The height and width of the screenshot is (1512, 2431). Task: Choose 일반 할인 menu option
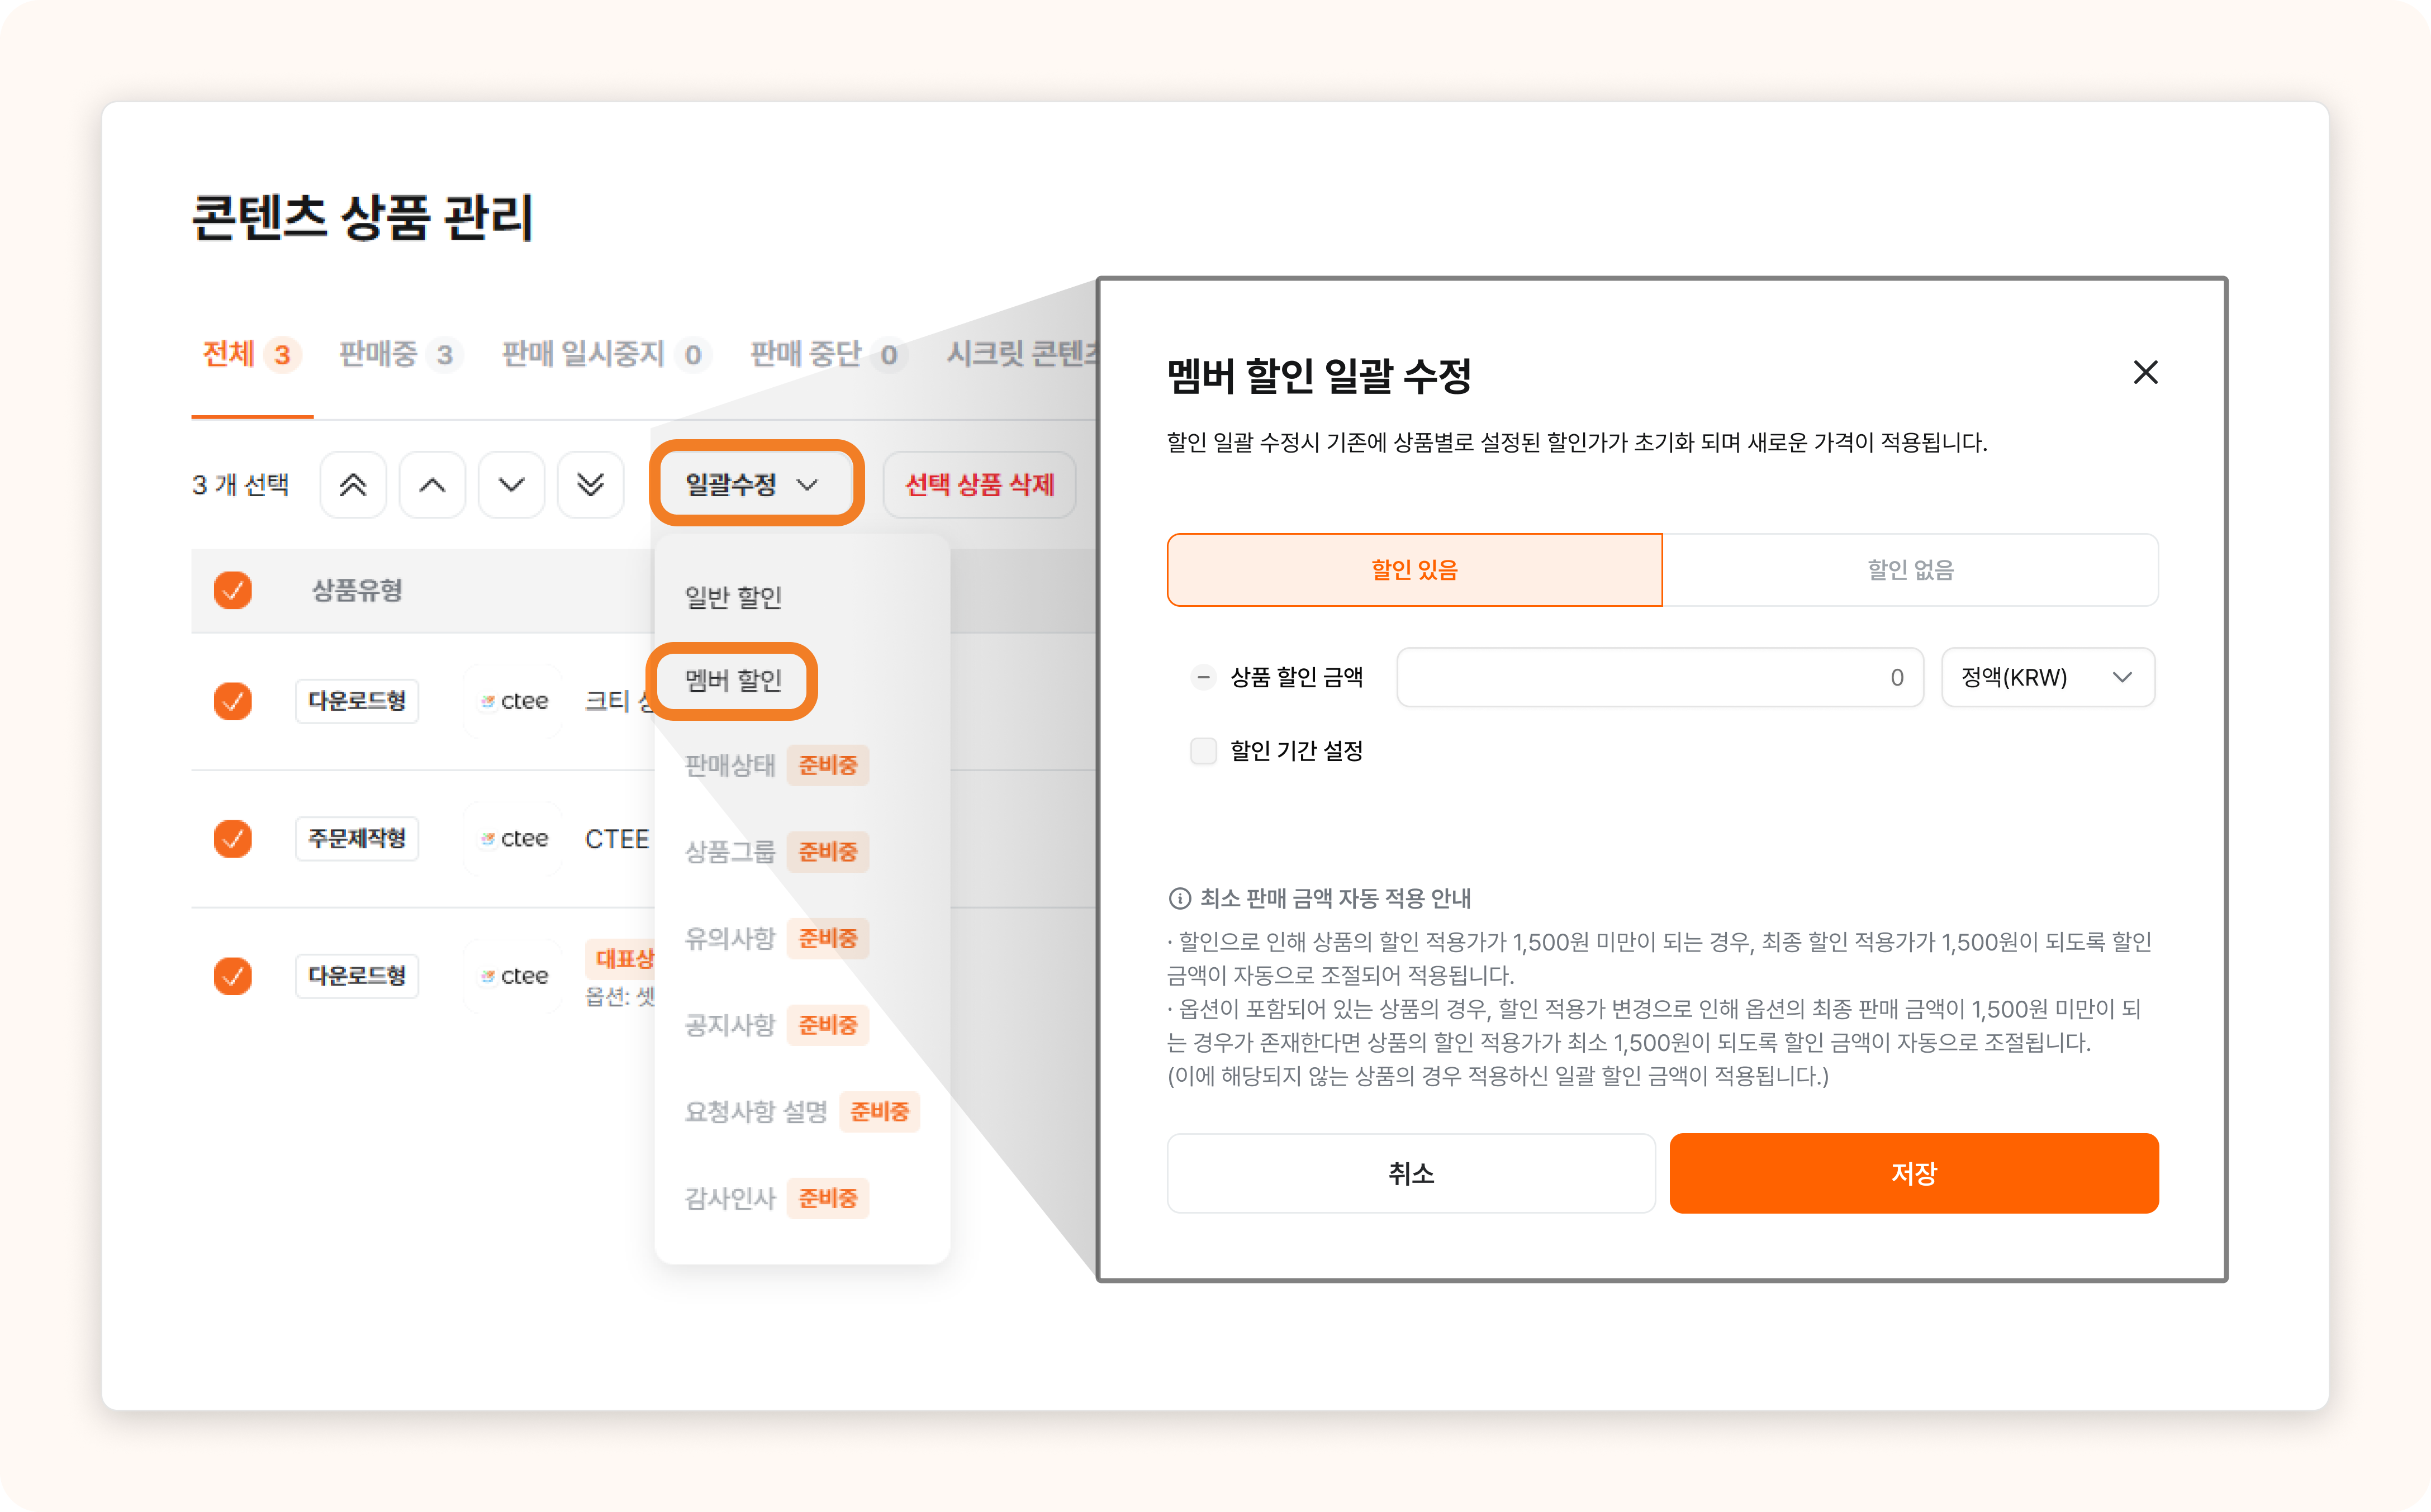click(x=733, y=597)
